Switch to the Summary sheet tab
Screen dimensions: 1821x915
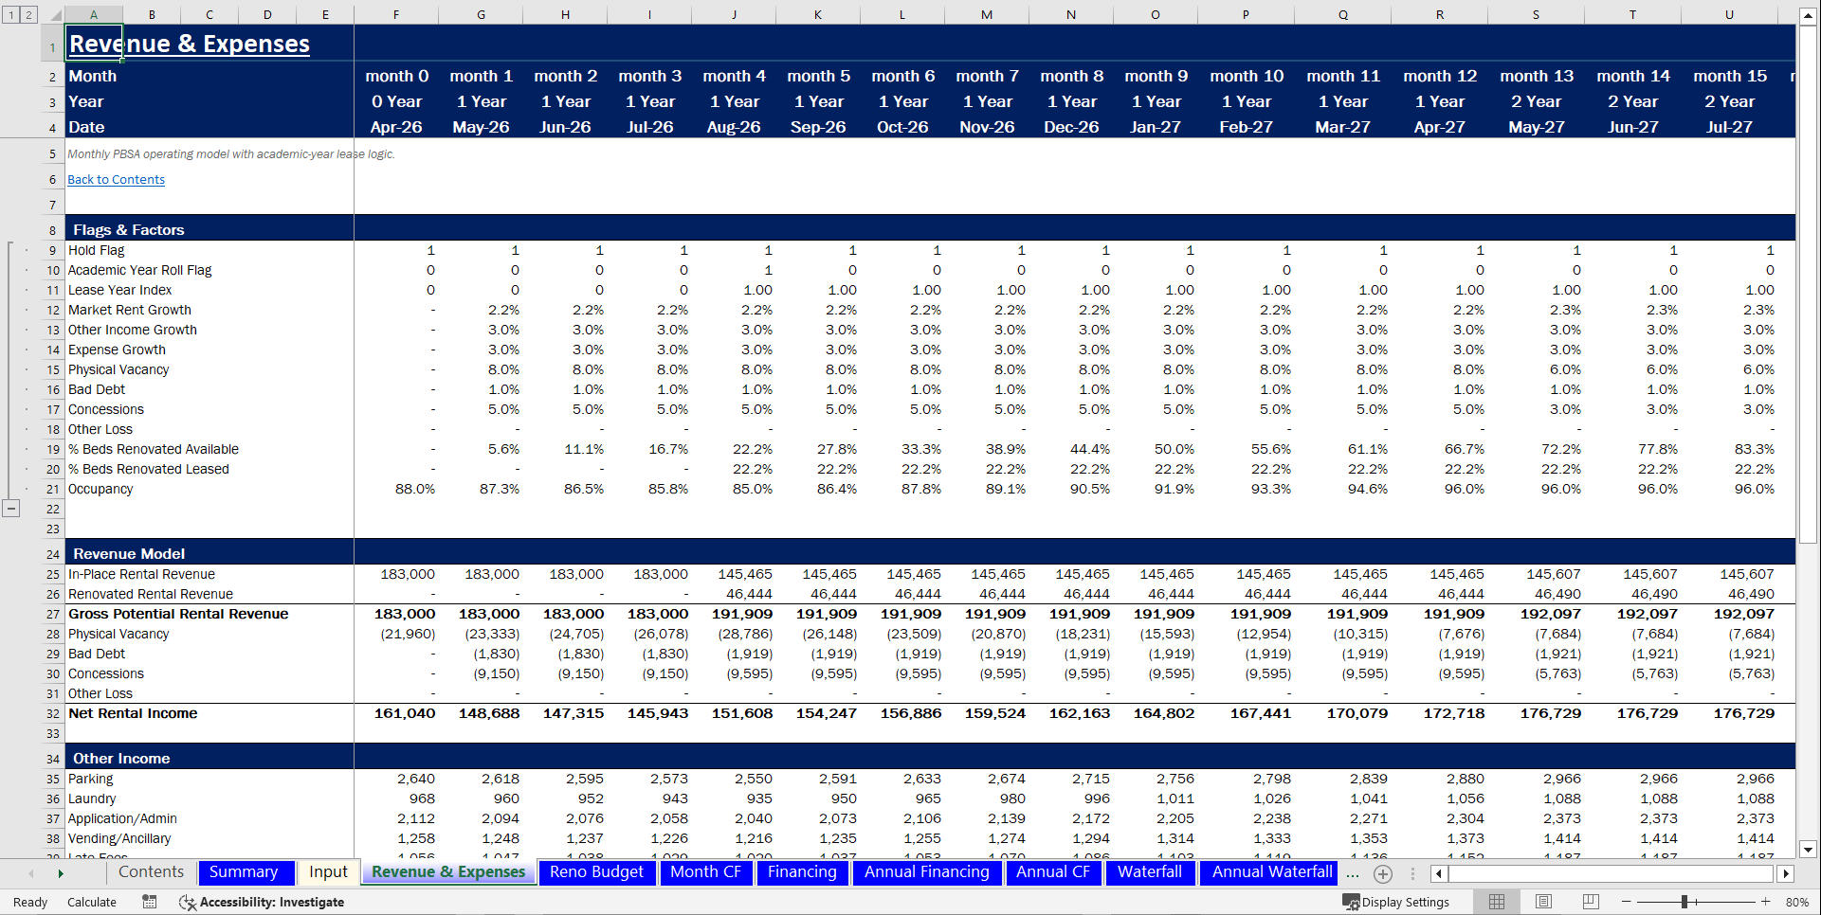245,872
